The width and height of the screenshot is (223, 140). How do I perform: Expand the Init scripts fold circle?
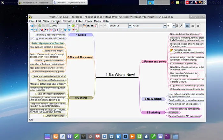[x=179, y=113]
